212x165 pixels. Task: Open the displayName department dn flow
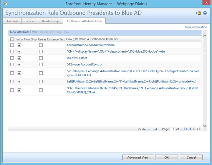tap(116, 51)
